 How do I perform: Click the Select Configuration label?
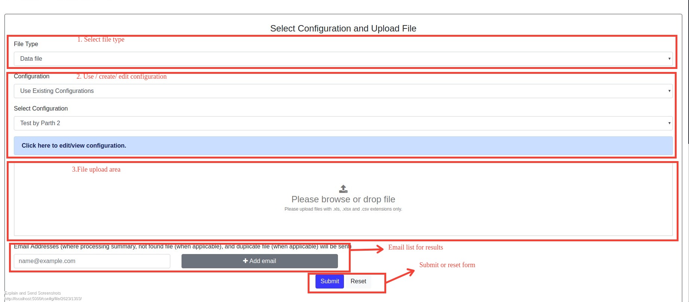coord(41,109)
